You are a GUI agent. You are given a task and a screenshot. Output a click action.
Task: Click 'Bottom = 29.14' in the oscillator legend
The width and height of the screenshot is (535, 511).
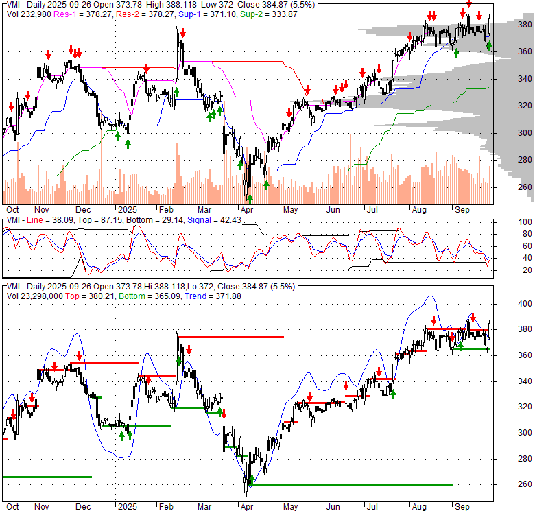155,220
